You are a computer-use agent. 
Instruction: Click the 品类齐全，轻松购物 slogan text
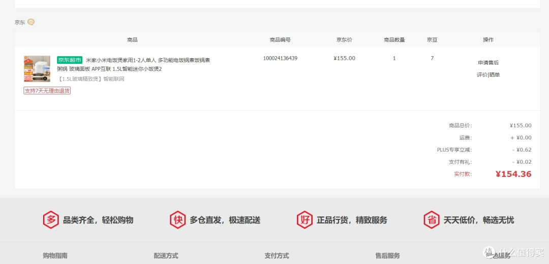(98, 220)
